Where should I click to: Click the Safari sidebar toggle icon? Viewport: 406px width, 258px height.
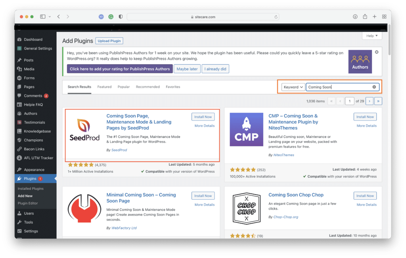(x=43, y=17)
